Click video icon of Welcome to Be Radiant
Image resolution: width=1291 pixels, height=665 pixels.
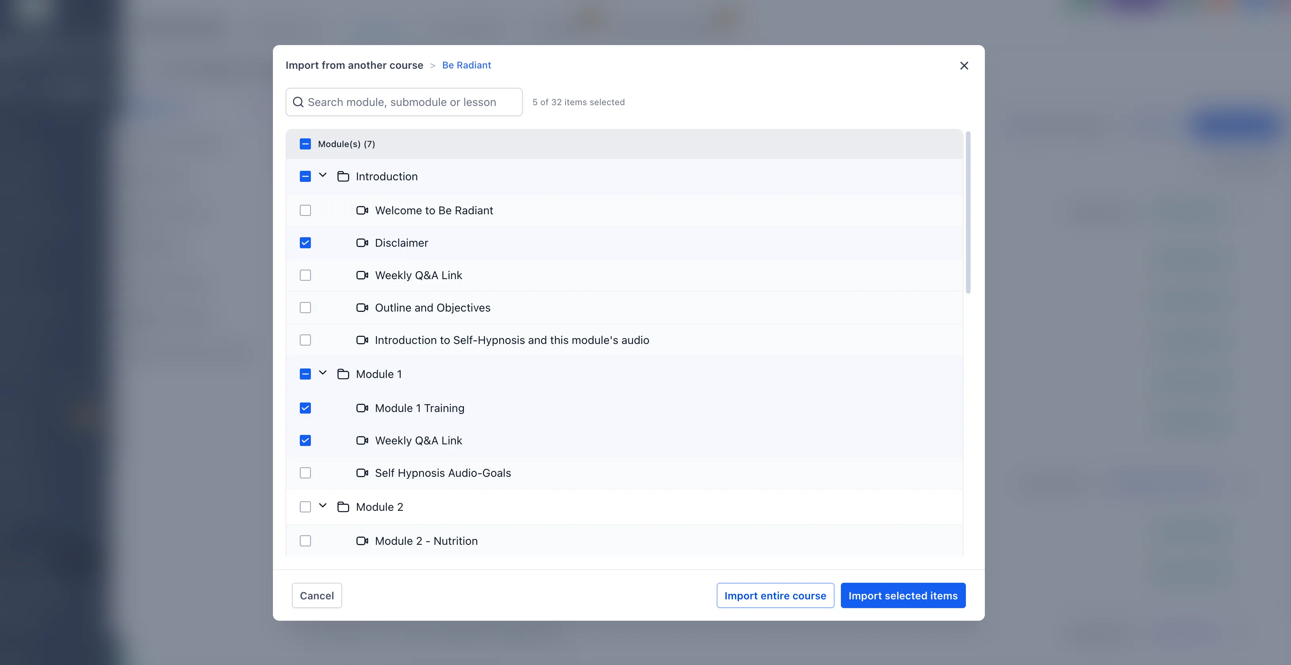pos(362,210)
